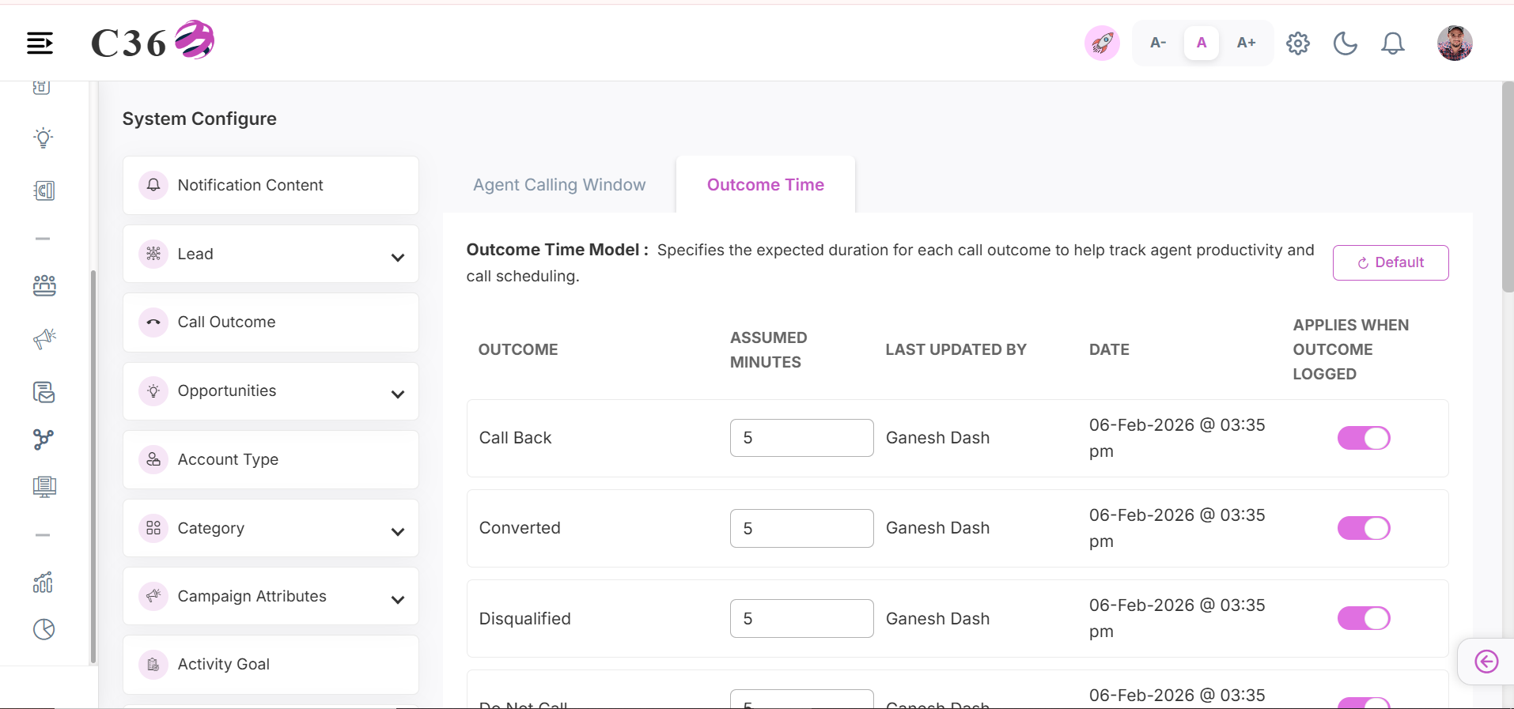Focus Converted assumed minutes field
Screen dimensions: 1514x709
point(802,528)
